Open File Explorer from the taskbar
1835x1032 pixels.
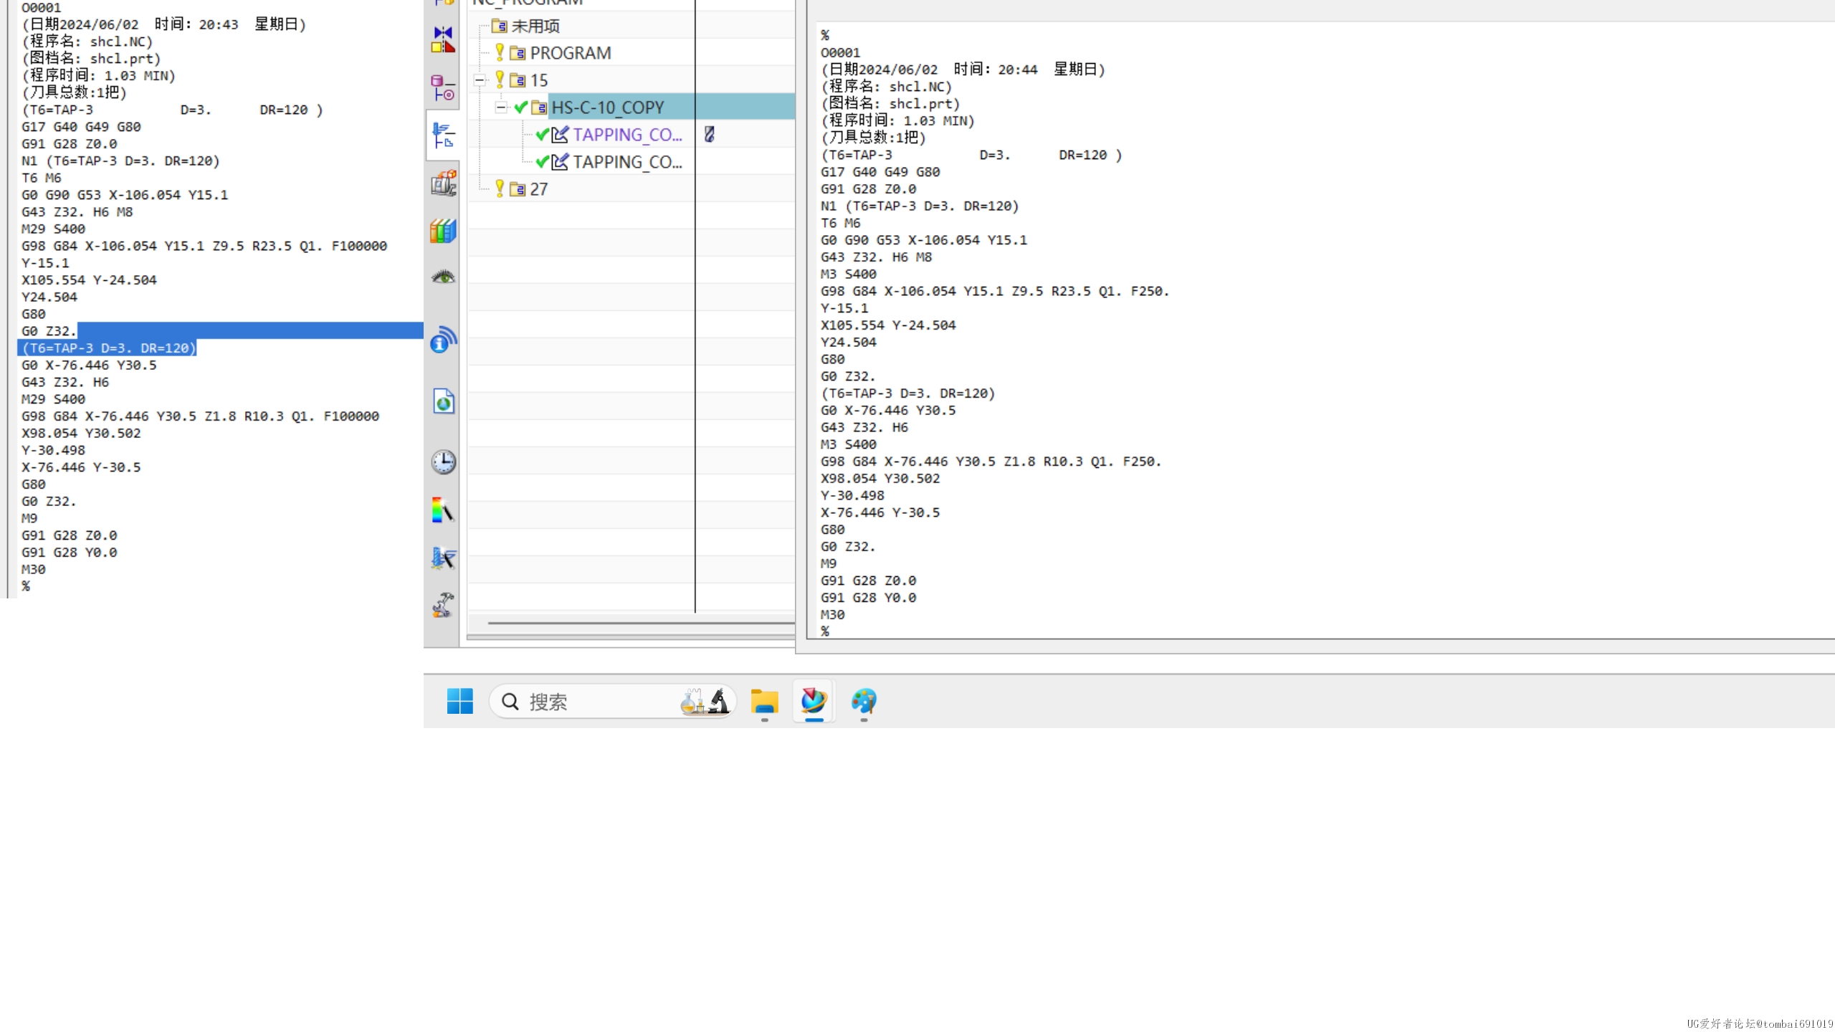pos(764,701)
